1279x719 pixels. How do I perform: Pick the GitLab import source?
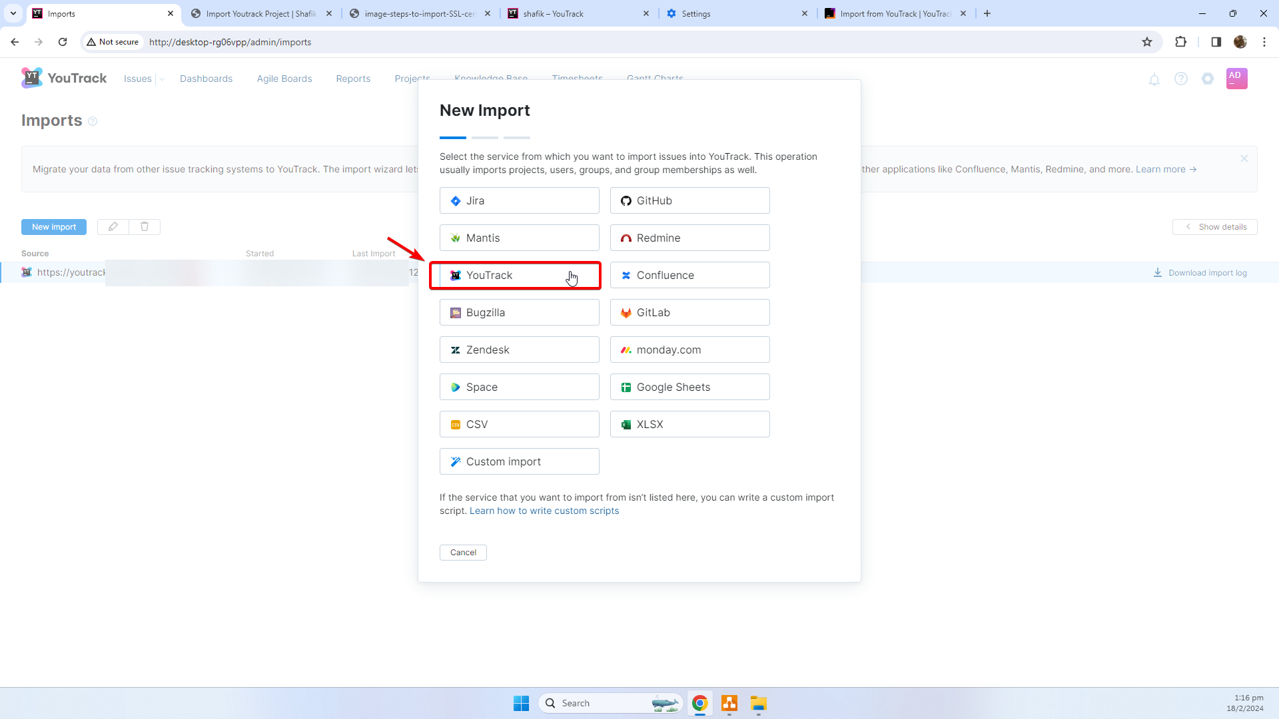click(x=689, y=312)
